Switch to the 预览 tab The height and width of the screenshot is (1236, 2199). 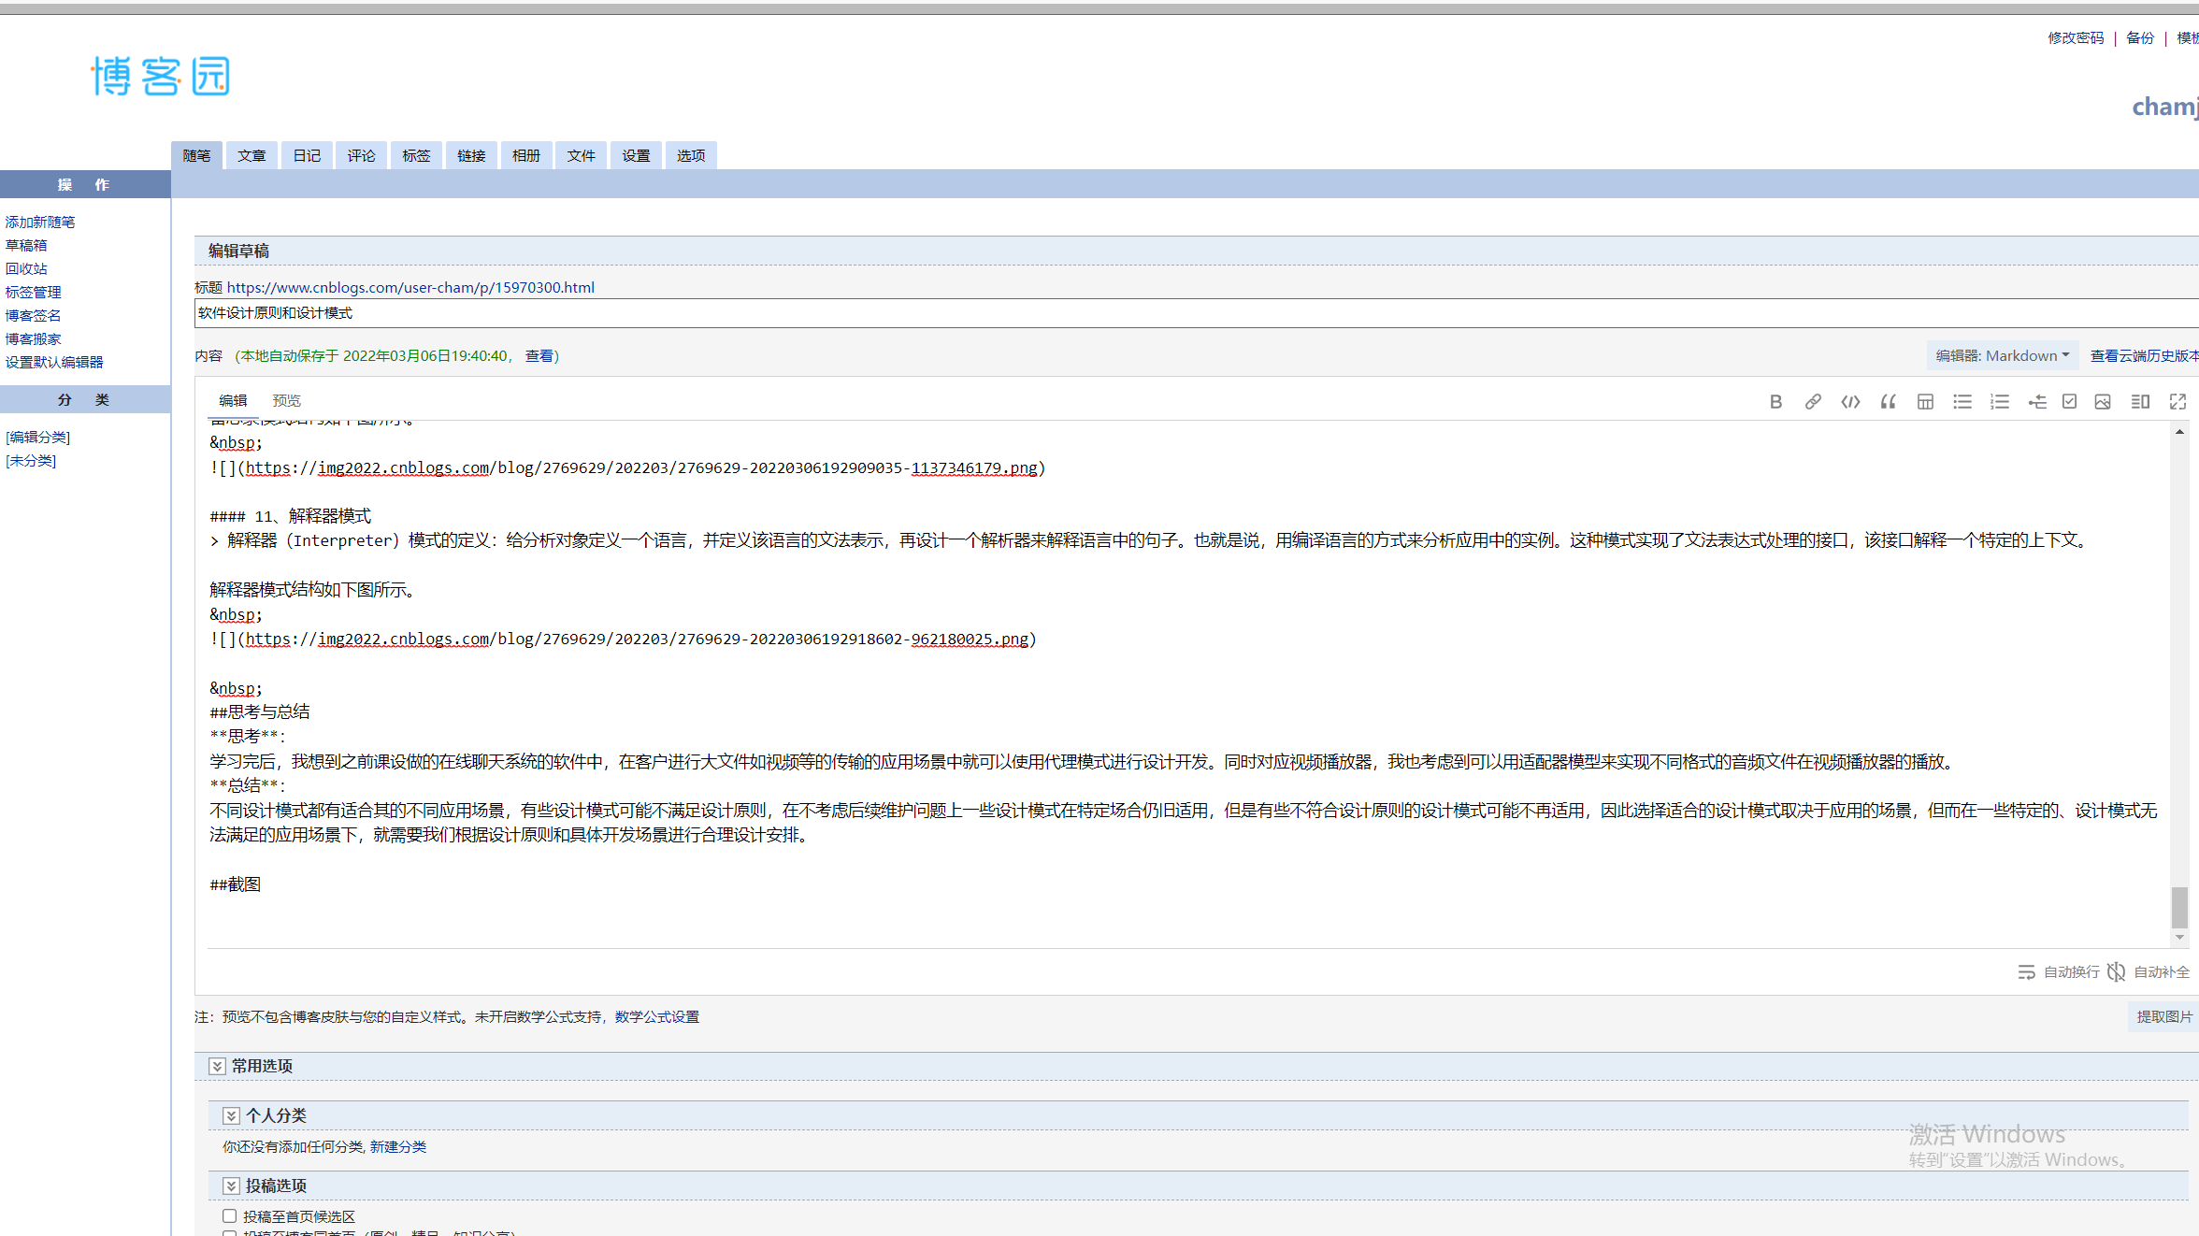286,401
